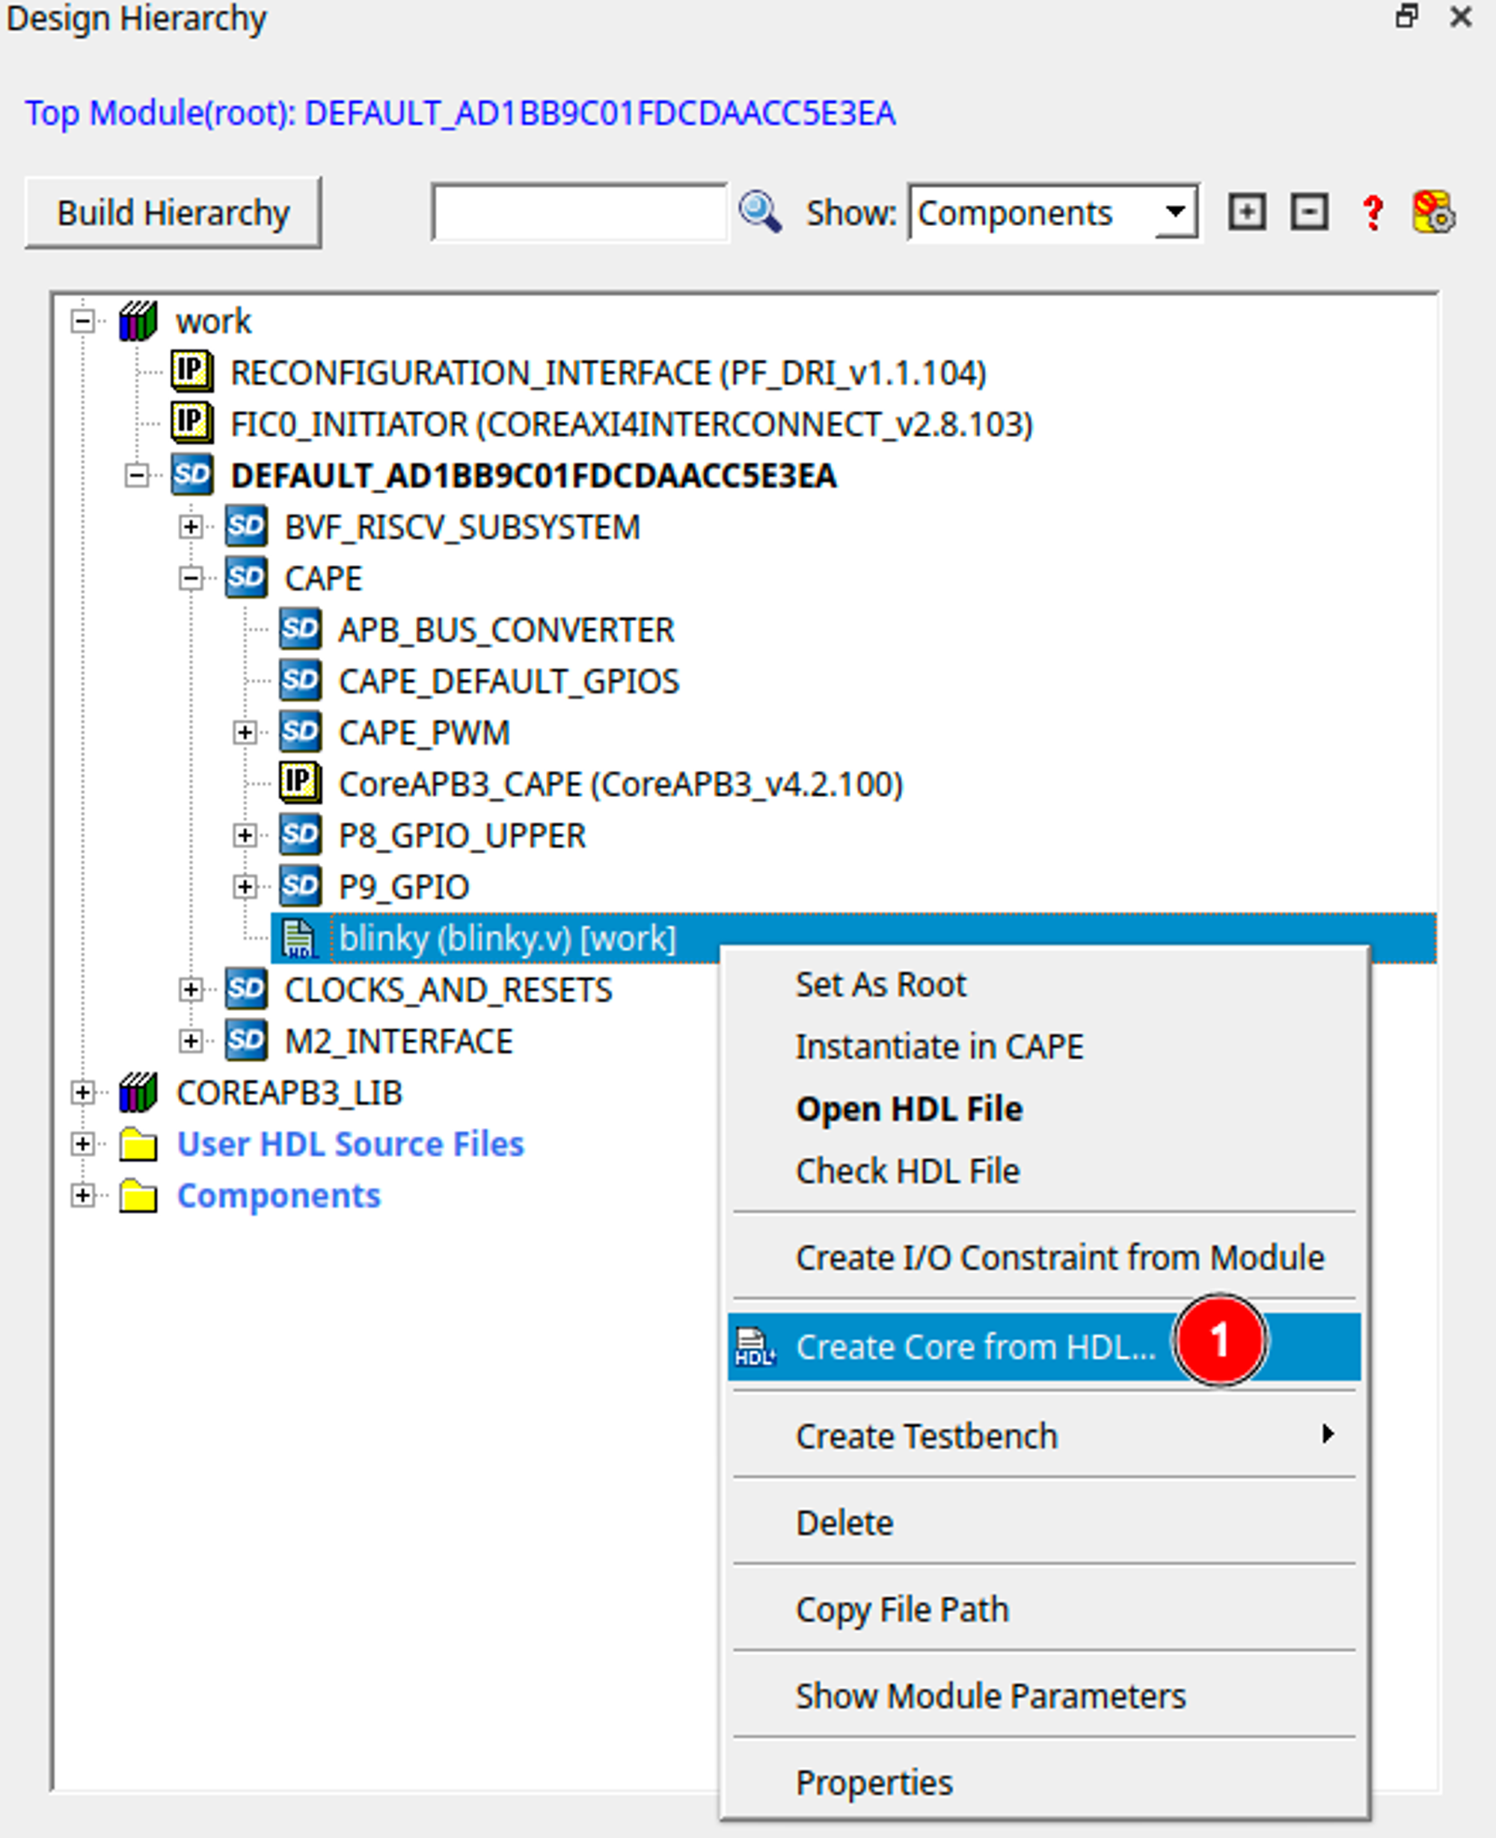Collapse the CAPE tree node

[x=191, y=578]
